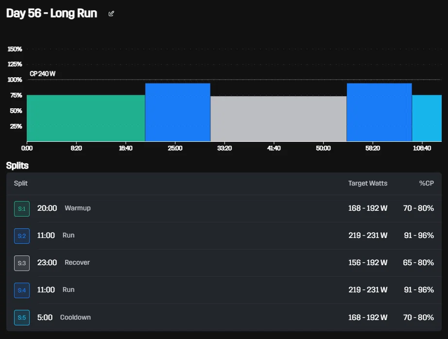Click the 33:20 time axis label

click(x=224, y=148)
